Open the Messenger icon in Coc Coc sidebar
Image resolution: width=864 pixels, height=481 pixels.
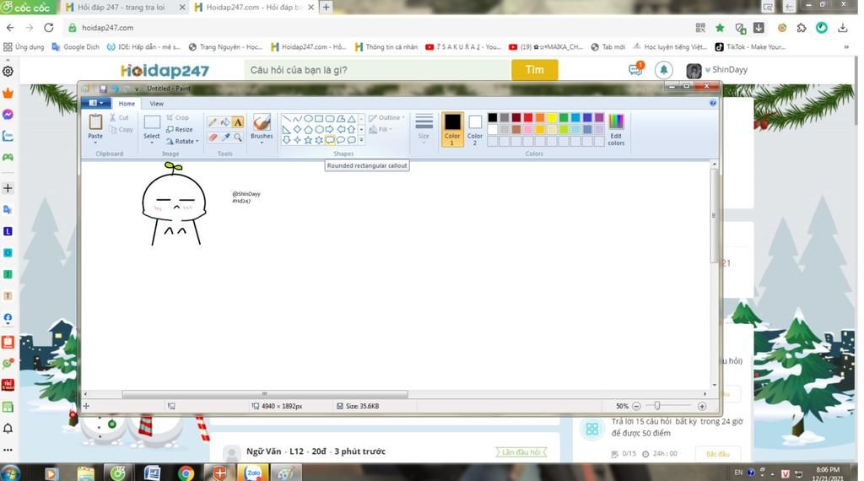coord(8,114)
